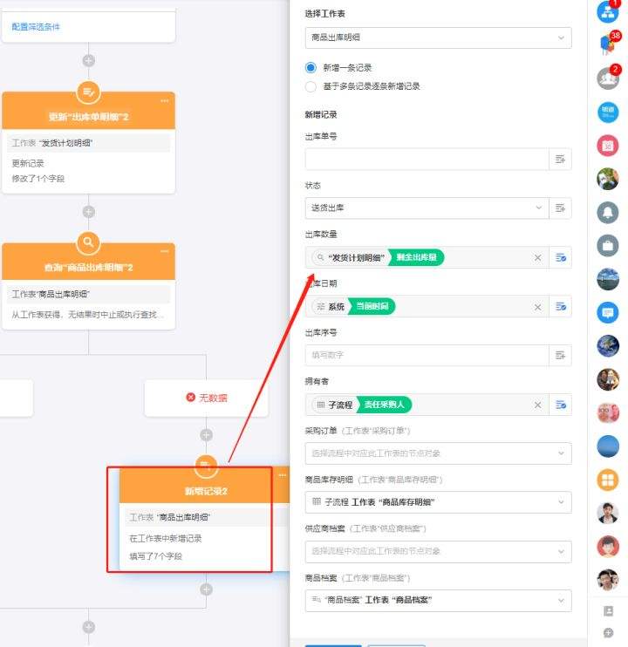The height and width of the screenshot is (647, 628).
Task: Clear the 发货计划明细 剩余出库量 value
Action: point(537,258)
